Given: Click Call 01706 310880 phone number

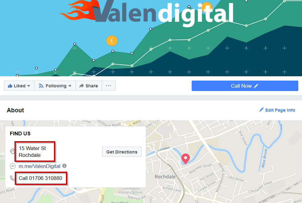Looking at the screenshot, I should (x=40, y=178).
